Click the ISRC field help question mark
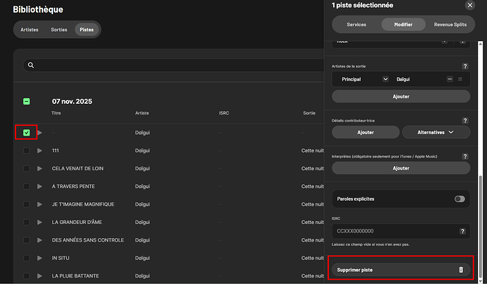The height and width of the screenshot is (284, 487). click(462, 231)
